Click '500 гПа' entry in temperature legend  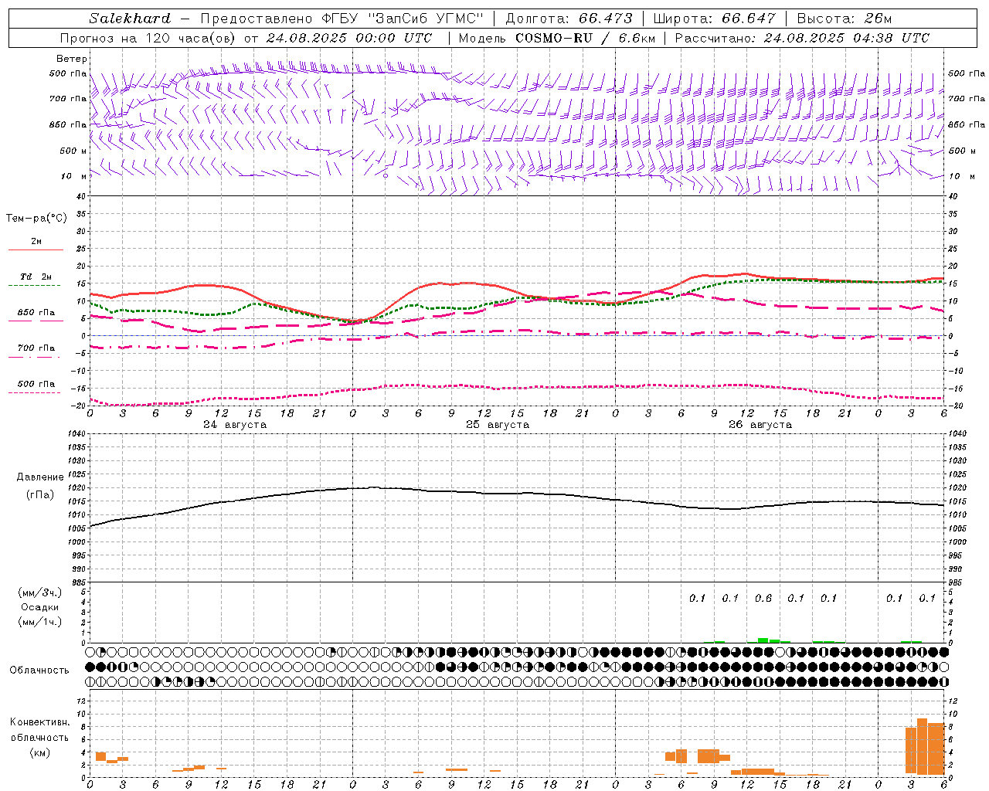(x=36, y=383)
